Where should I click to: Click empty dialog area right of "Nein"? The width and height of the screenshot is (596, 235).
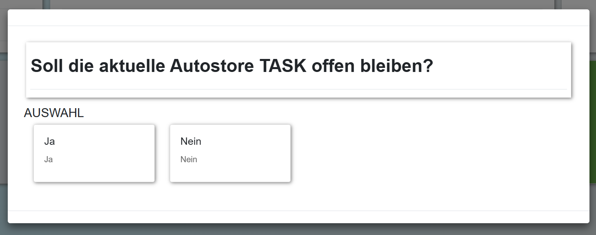[x=429, y=154]
